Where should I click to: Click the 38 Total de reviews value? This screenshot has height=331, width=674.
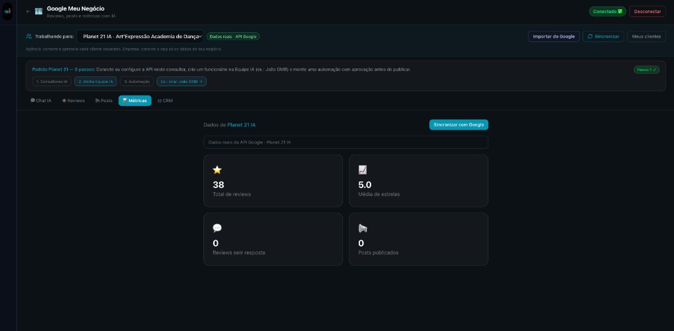(219, 185)
